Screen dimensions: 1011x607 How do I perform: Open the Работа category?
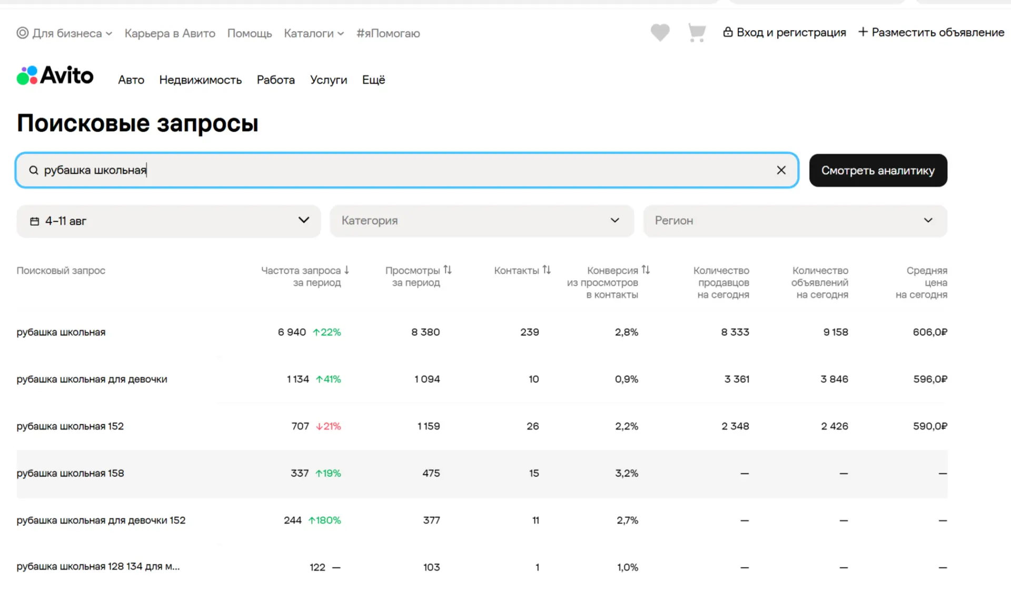276,79
